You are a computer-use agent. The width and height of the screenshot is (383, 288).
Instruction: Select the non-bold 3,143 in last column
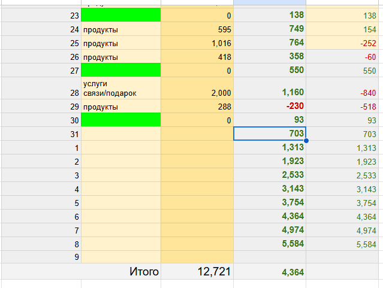click(342, 189)
